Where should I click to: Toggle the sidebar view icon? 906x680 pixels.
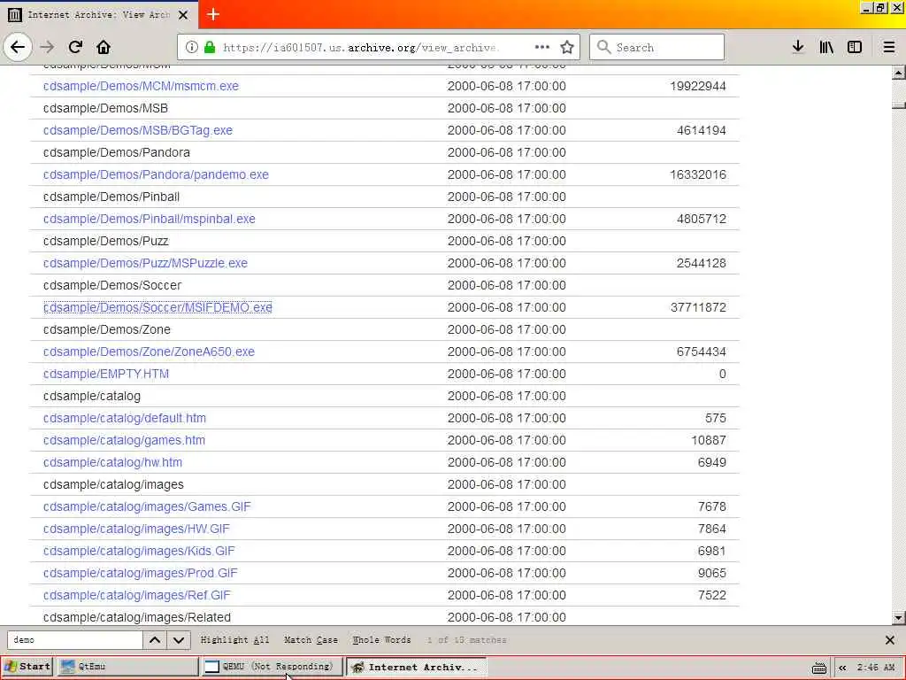[x=855, y=47]
